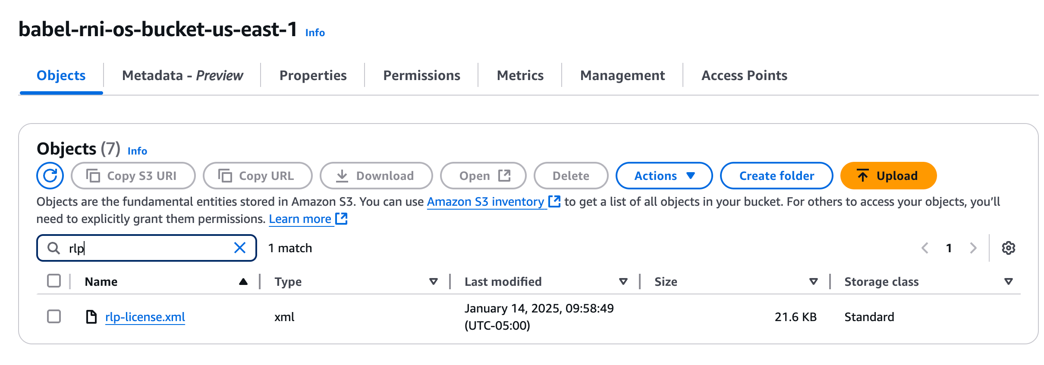
Task: Click the search magnifier icon
Action: point(53,248)
